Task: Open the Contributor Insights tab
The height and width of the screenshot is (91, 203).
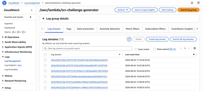Action: [182, 29]
